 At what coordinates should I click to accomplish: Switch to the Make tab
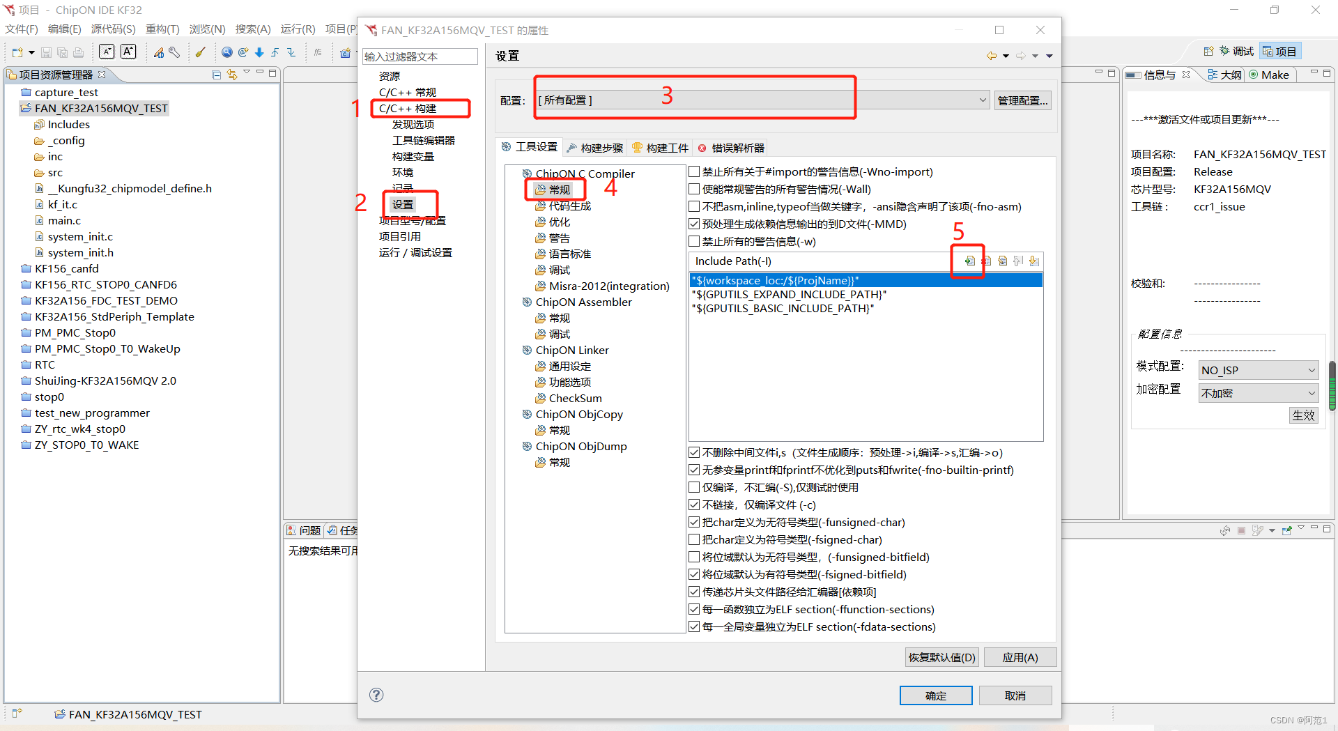click(1269, 75)
